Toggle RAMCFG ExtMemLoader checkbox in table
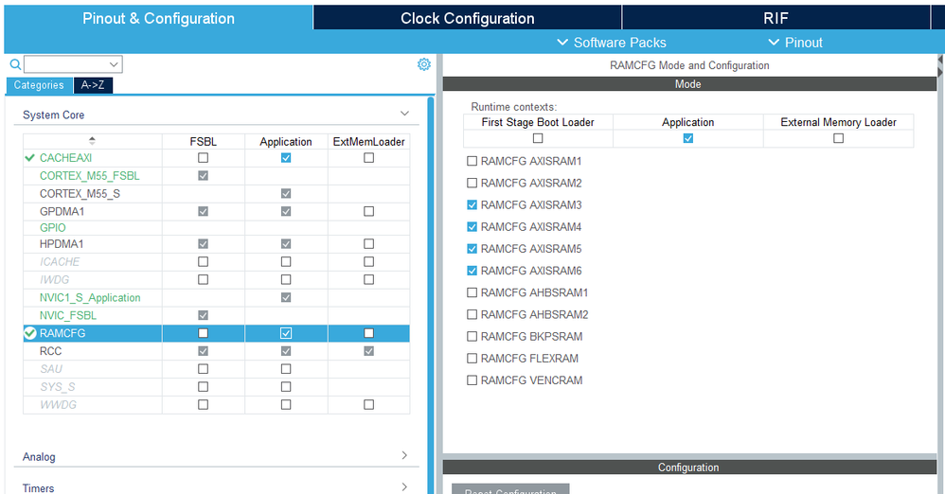Image resolution: width=945 pixels, height=494 pixels. pyautogui.click(x=369, y=333)
